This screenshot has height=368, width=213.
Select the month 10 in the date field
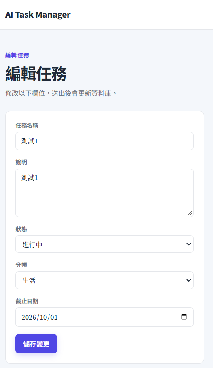(x=43, y=318)
